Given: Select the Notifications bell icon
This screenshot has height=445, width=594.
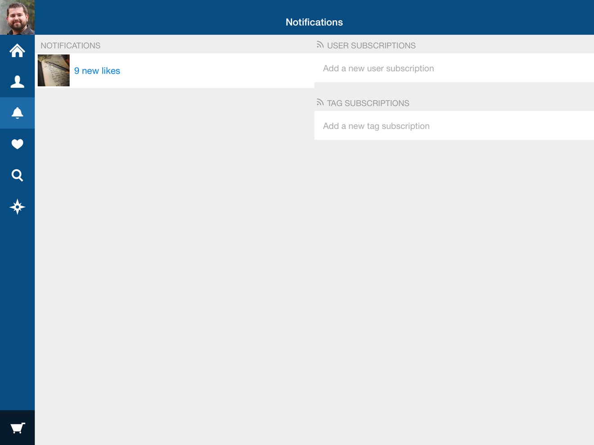Looking at the screenshot, I should coord(17,113).
